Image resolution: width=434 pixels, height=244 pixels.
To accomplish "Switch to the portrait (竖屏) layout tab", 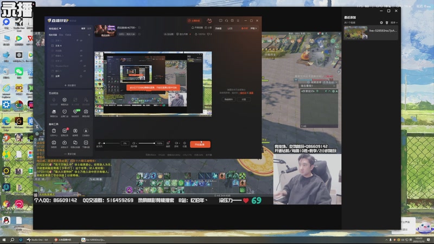I will (x=89, y=29).
